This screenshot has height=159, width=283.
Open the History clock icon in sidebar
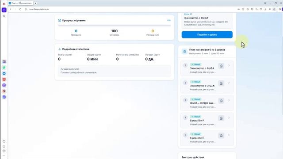coord(4,146)
